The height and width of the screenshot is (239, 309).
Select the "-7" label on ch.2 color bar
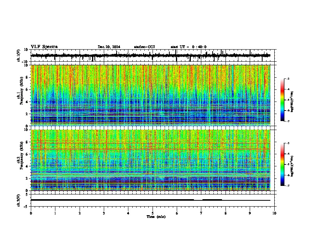point(288,185)
